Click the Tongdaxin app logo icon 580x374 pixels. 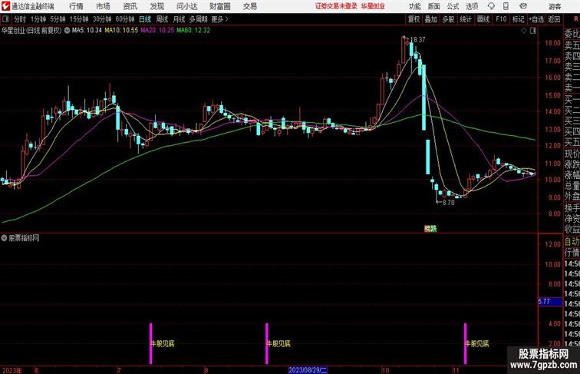(x=6, y=6)
